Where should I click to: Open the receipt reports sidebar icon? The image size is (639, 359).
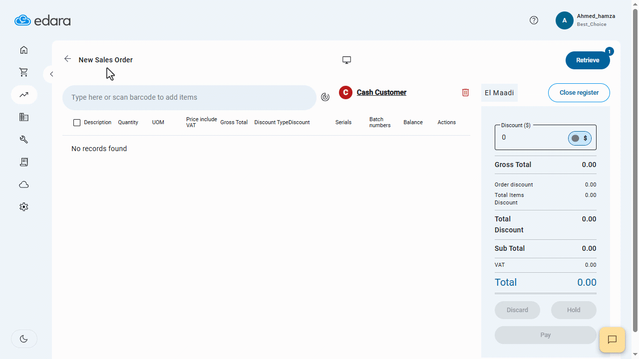coord(24,162)
